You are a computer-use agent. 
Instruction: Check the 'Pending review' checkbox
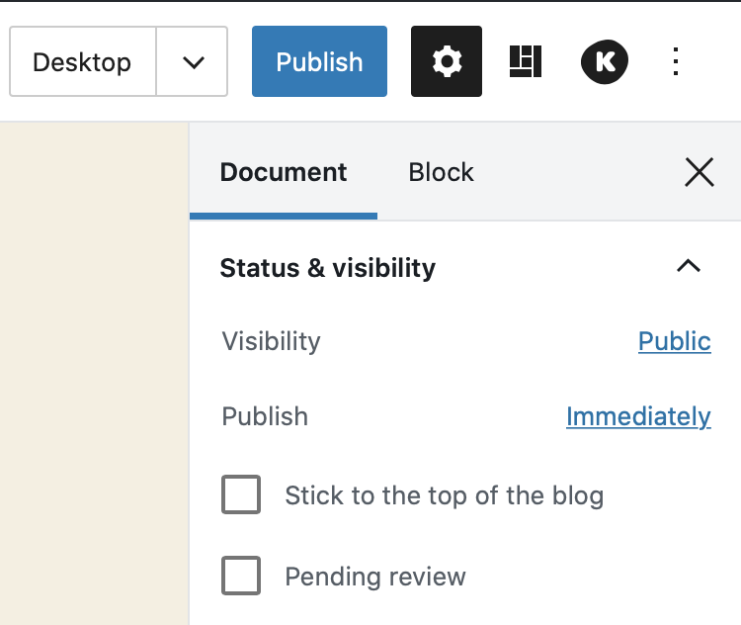pyautogui.click(x=241, y=576)
